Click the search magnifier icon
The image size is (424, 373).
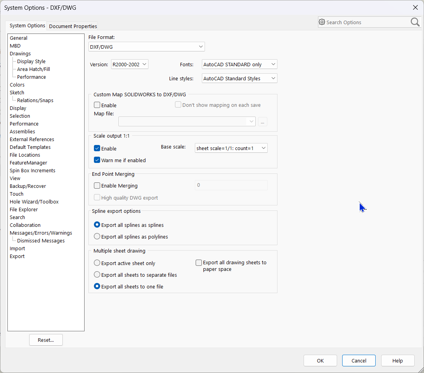coord(415,22)
